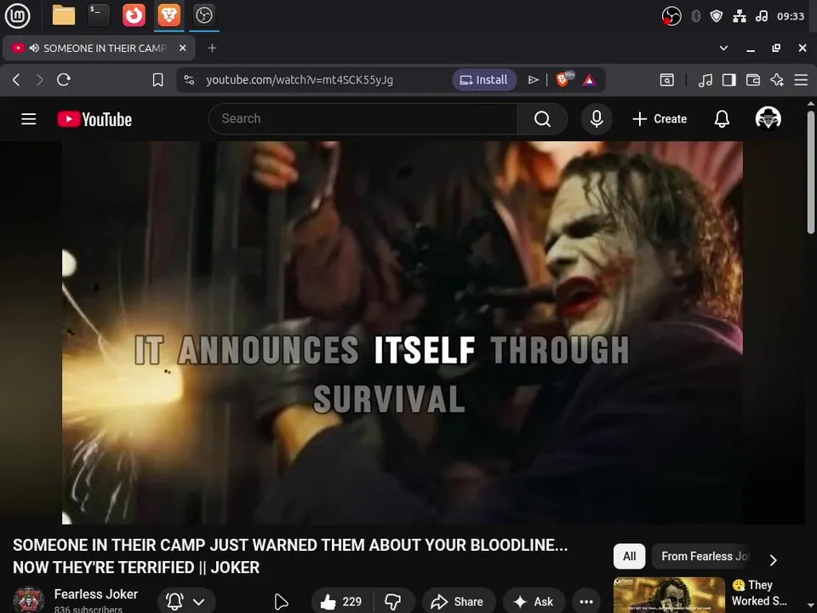
Task: Switch to the Brave browser panel icon
Action: tap(169, 15)
